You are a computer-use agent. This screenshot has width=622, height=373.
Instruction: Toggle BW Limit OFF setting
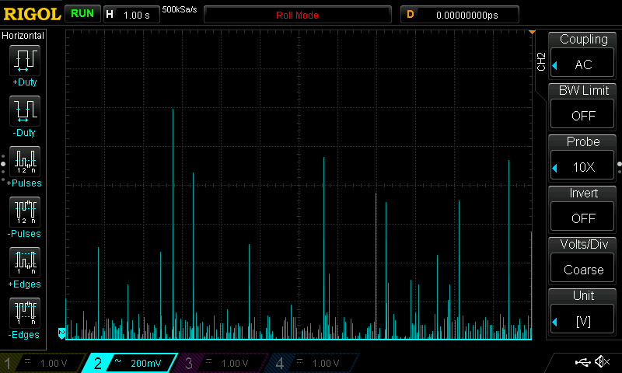tap(582, 114)
